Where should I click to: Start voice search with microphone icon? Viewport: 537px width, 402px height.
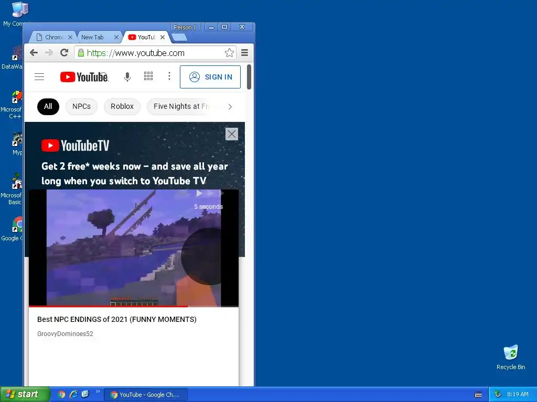(x=127, y=76)
